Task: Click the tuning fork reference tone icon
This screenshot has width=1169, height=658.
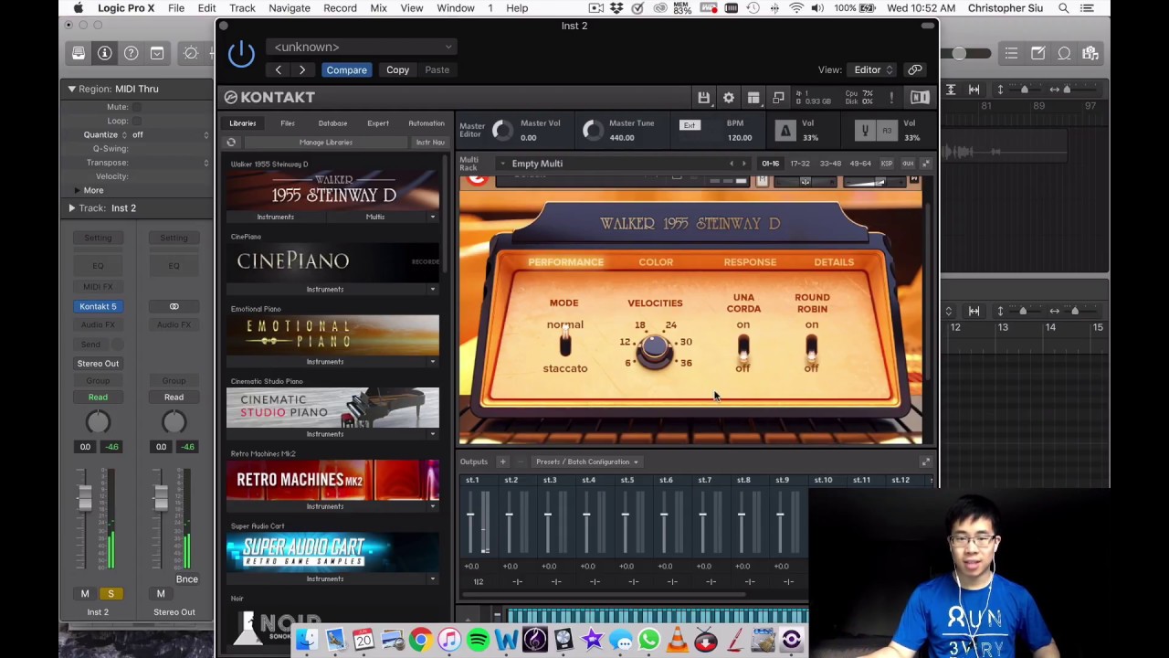Action: pyautogui.click(x=865, y=131)
